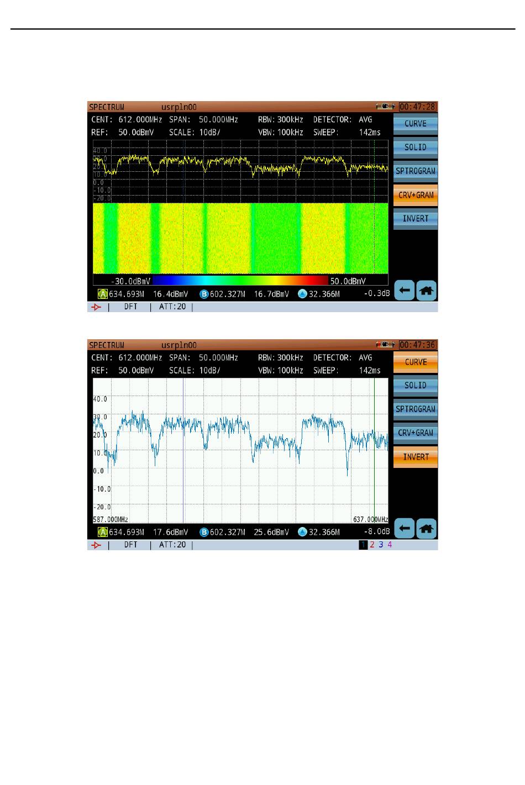525x785 pixels.
Task: Click the waterfall spectrogram display area
Action: point(240,238)
